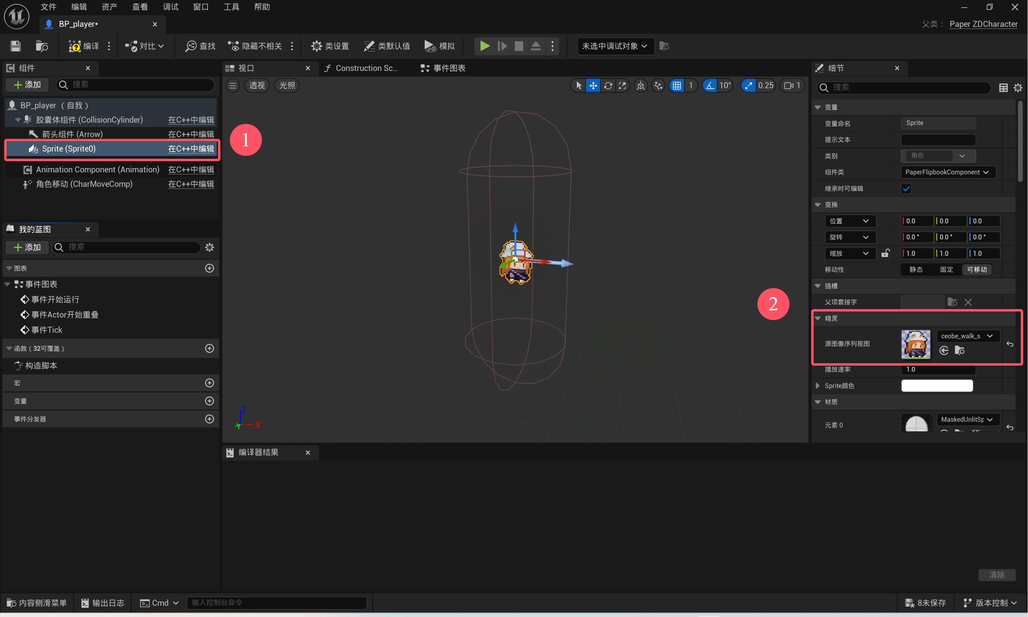Select the CharMoveComp component
This screenshot has height=617, width=1028.
(111, 184)
